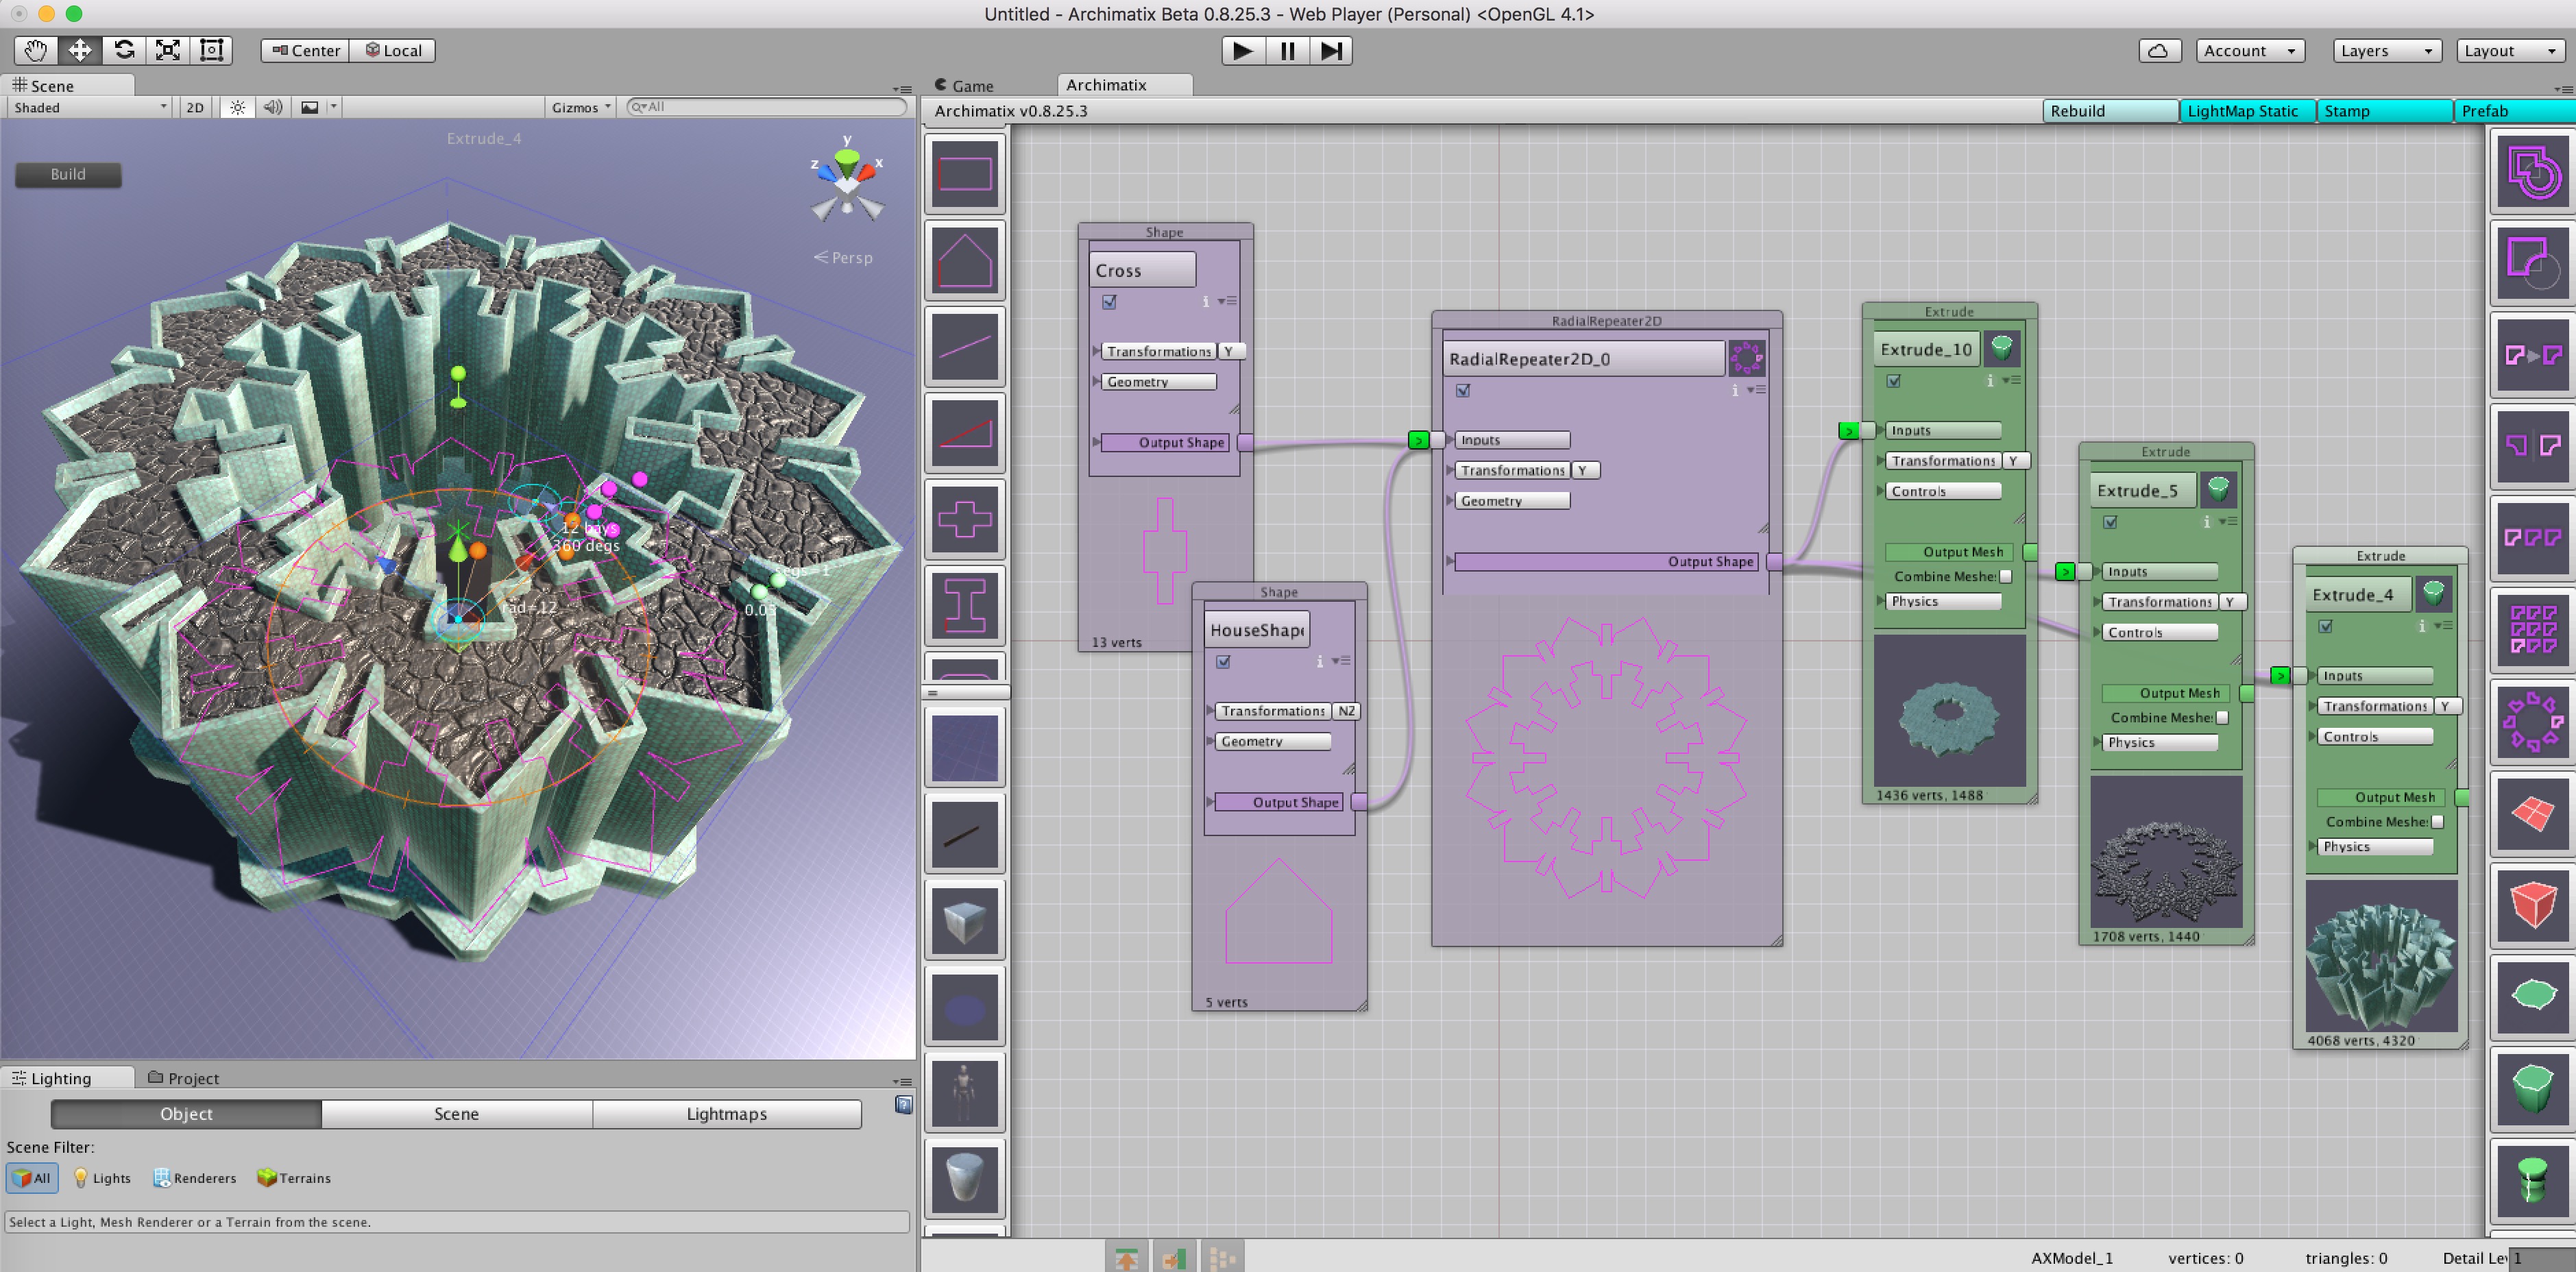Image resolution: width=2576 pixels, height=1272 pixels.
Task: Click the Pause button
Action: click(1287, 51)
